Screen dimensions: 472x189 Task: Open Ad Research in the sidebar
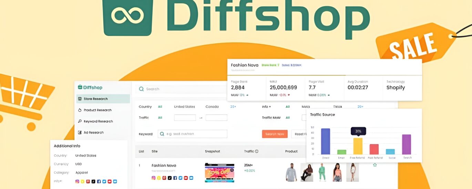[x=91, y=132]
